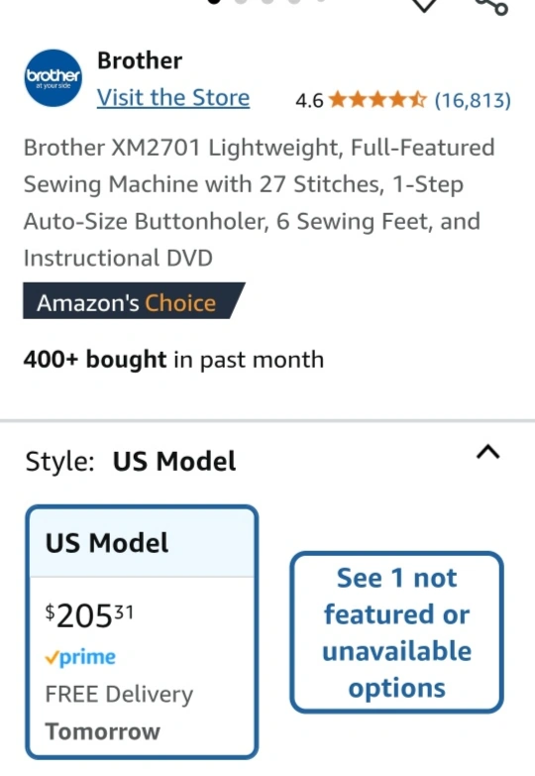Tap the round Brother brand logo

(x=53, y=78)
